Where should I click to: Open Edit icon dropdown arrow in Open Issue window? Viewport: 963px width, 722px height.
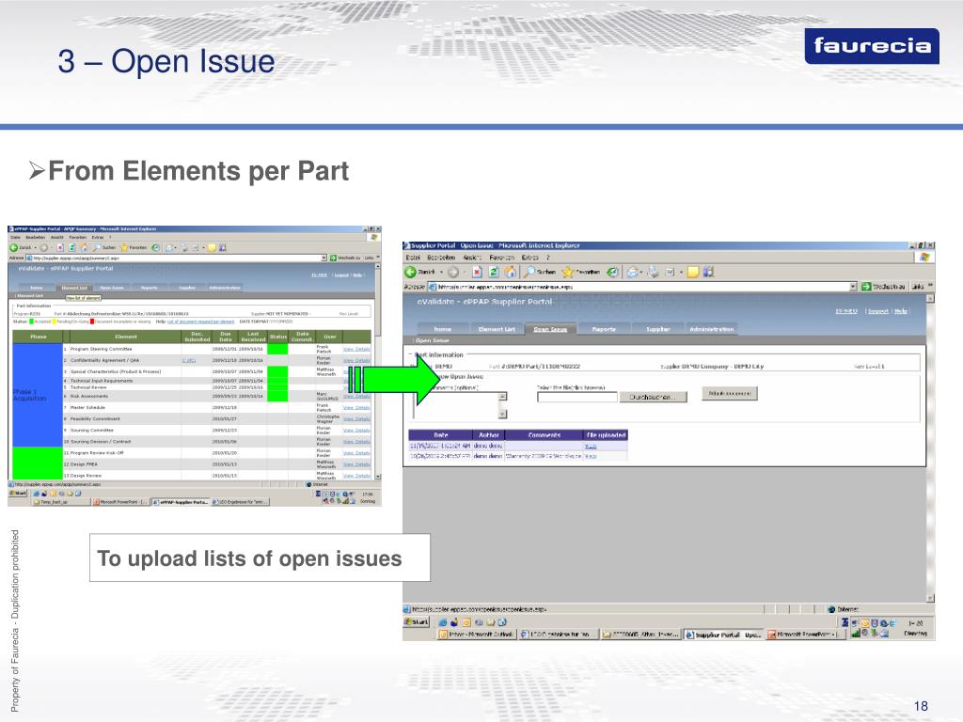pyautogui.click(x=681, y=272)
